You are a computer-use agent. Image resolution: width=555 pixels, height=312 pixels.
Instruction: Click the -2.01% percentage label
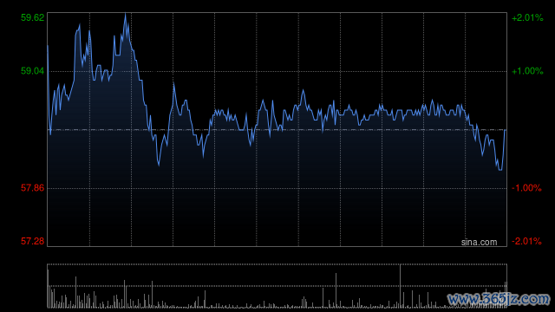point(526,241)
